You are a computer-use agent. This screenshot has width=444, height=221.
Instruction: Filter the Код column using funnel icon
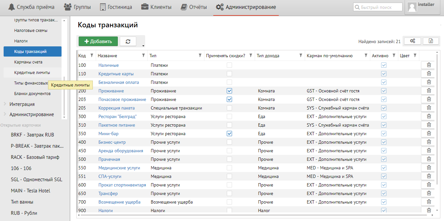coord(92,56)
